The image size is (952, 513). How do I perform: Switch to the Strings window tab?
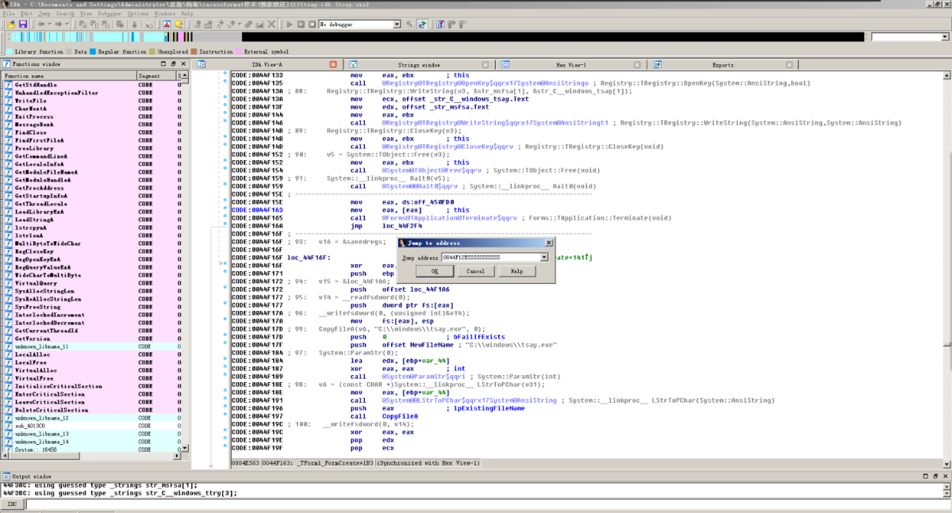419,64
